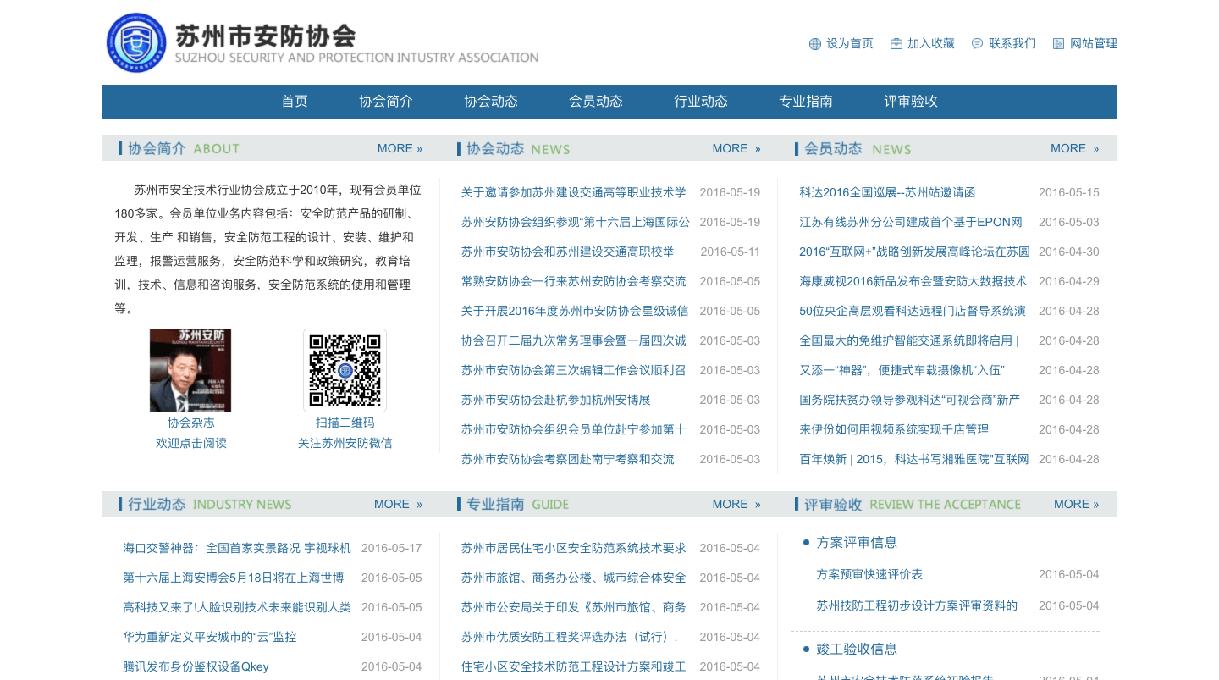Open 首页 in the navigation bar

pos(295,102)
